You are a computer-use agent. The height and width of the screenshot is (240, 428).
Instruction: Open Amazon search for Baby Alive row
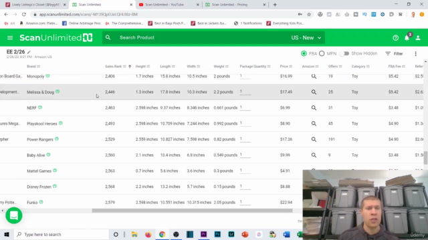[314, 155]
